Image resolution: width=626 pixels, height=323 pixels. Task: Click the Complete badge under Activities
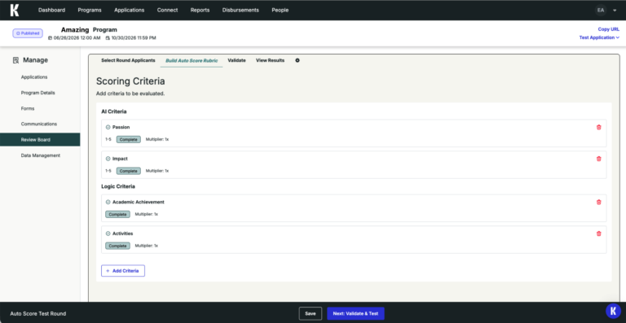click(x=117, y=246)
